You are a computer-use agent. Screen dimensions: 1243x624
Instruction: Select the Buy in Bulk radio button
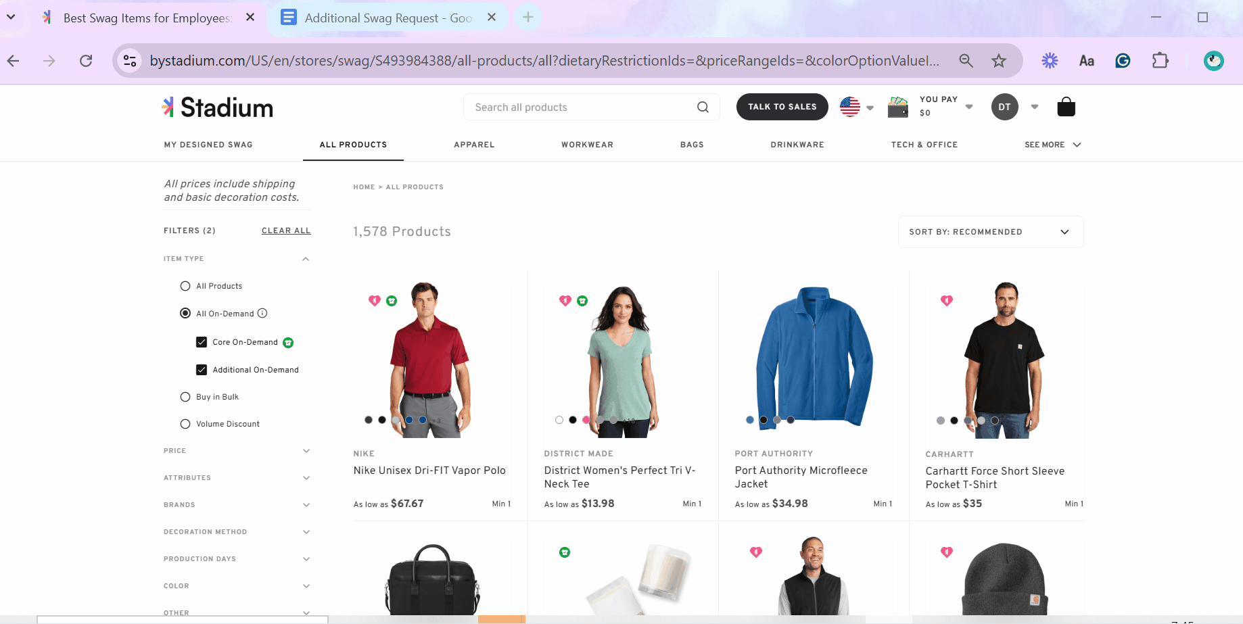tap(185, 397)
